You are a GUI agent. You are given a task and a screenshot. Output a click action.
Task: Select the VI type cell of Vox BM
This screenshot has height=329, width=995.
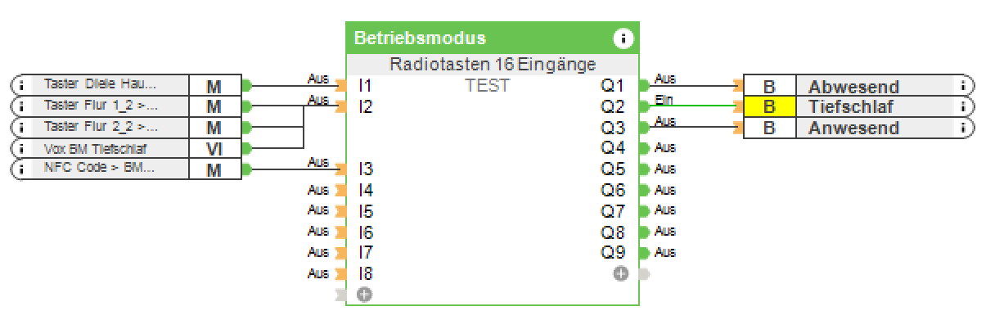click(x=214, y=149)
